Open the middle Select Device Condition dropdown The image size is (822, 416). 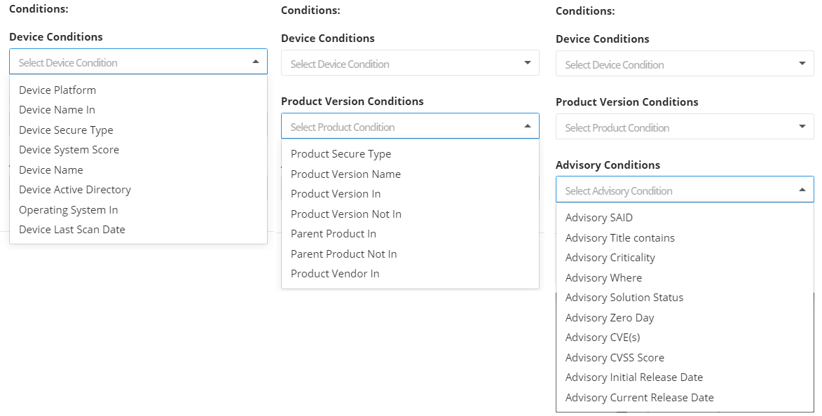pos(410,64)
